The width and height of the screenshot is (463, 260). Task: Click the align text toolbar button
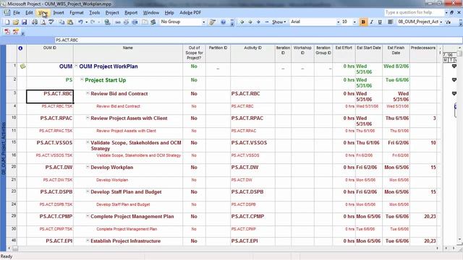391,22
